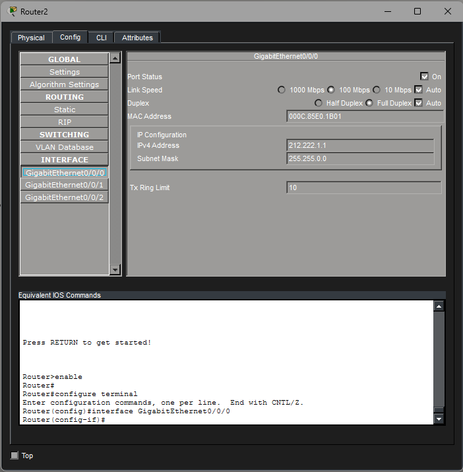The image size is (463, 472).
Task: Toggle Port Status On checkbox
Action: click(424, 77)
